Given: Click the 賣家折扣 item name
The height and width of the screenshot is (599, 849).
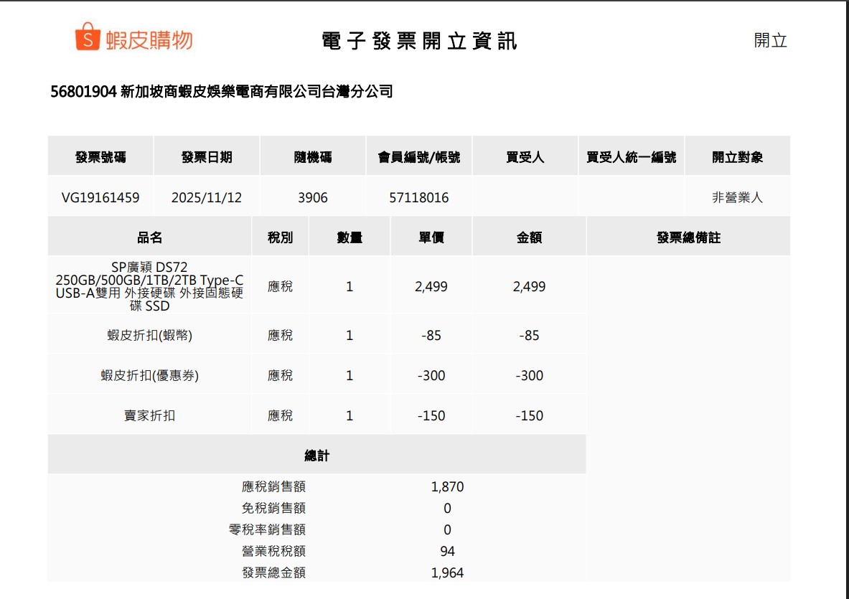Looking at the screenshot, I should [x=149, y=415].
